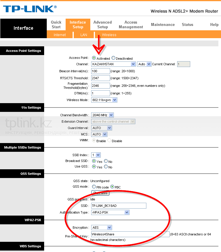Select WMM Enable radio button
This screenshot has width=221, height=252.
click(94, 140)
